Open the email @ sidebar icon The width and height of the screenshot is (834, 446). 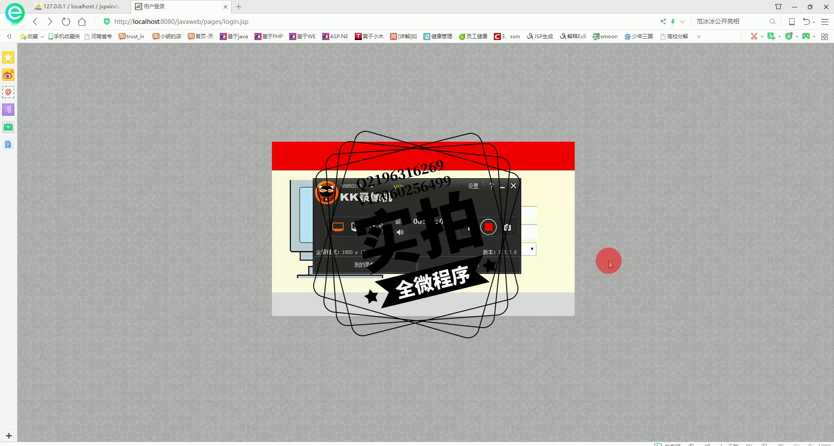point(8,92)
